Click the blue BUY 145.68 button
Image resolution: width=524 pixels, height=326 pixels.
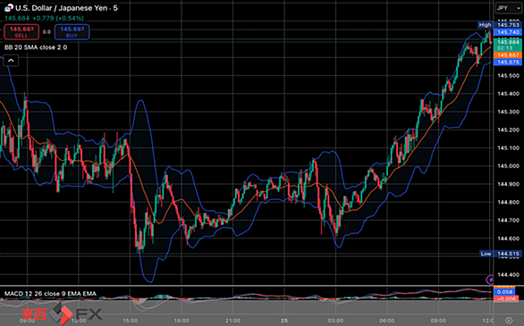(x=72, y=32)
